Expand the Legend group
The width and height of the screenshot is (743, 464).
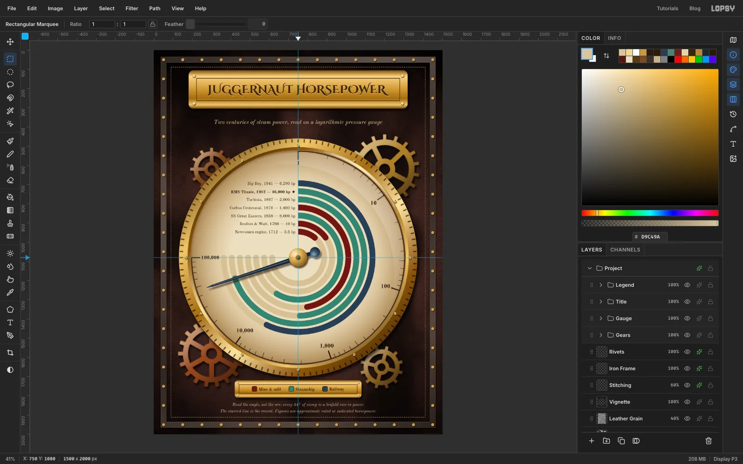pos(601,285)
